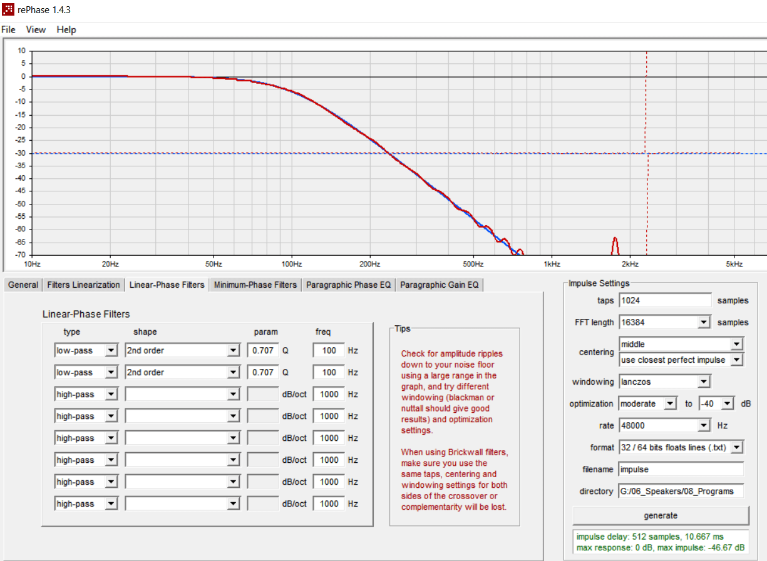Click freq field of first filter row
The width and height of the screenshot is (767, 561).
point(329,350)
